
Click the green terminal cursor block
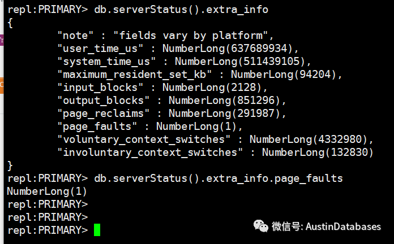click(97, 230)
